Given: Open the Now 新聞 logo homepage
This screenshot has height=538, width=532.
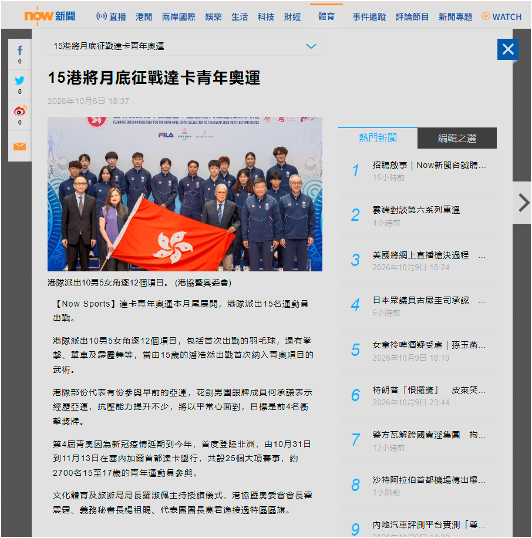Looking at the screenshot, I should click(x=50, y=16).
